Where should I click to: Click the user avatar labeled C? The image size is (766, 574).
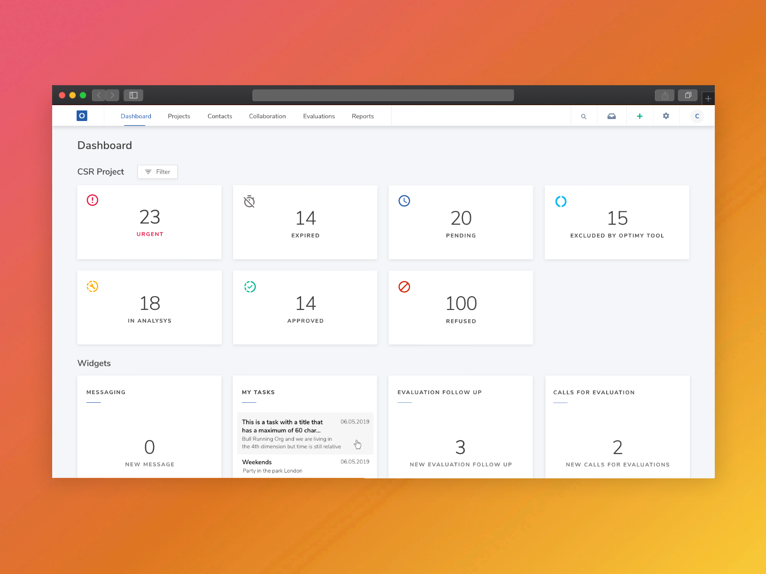(697, 116)
